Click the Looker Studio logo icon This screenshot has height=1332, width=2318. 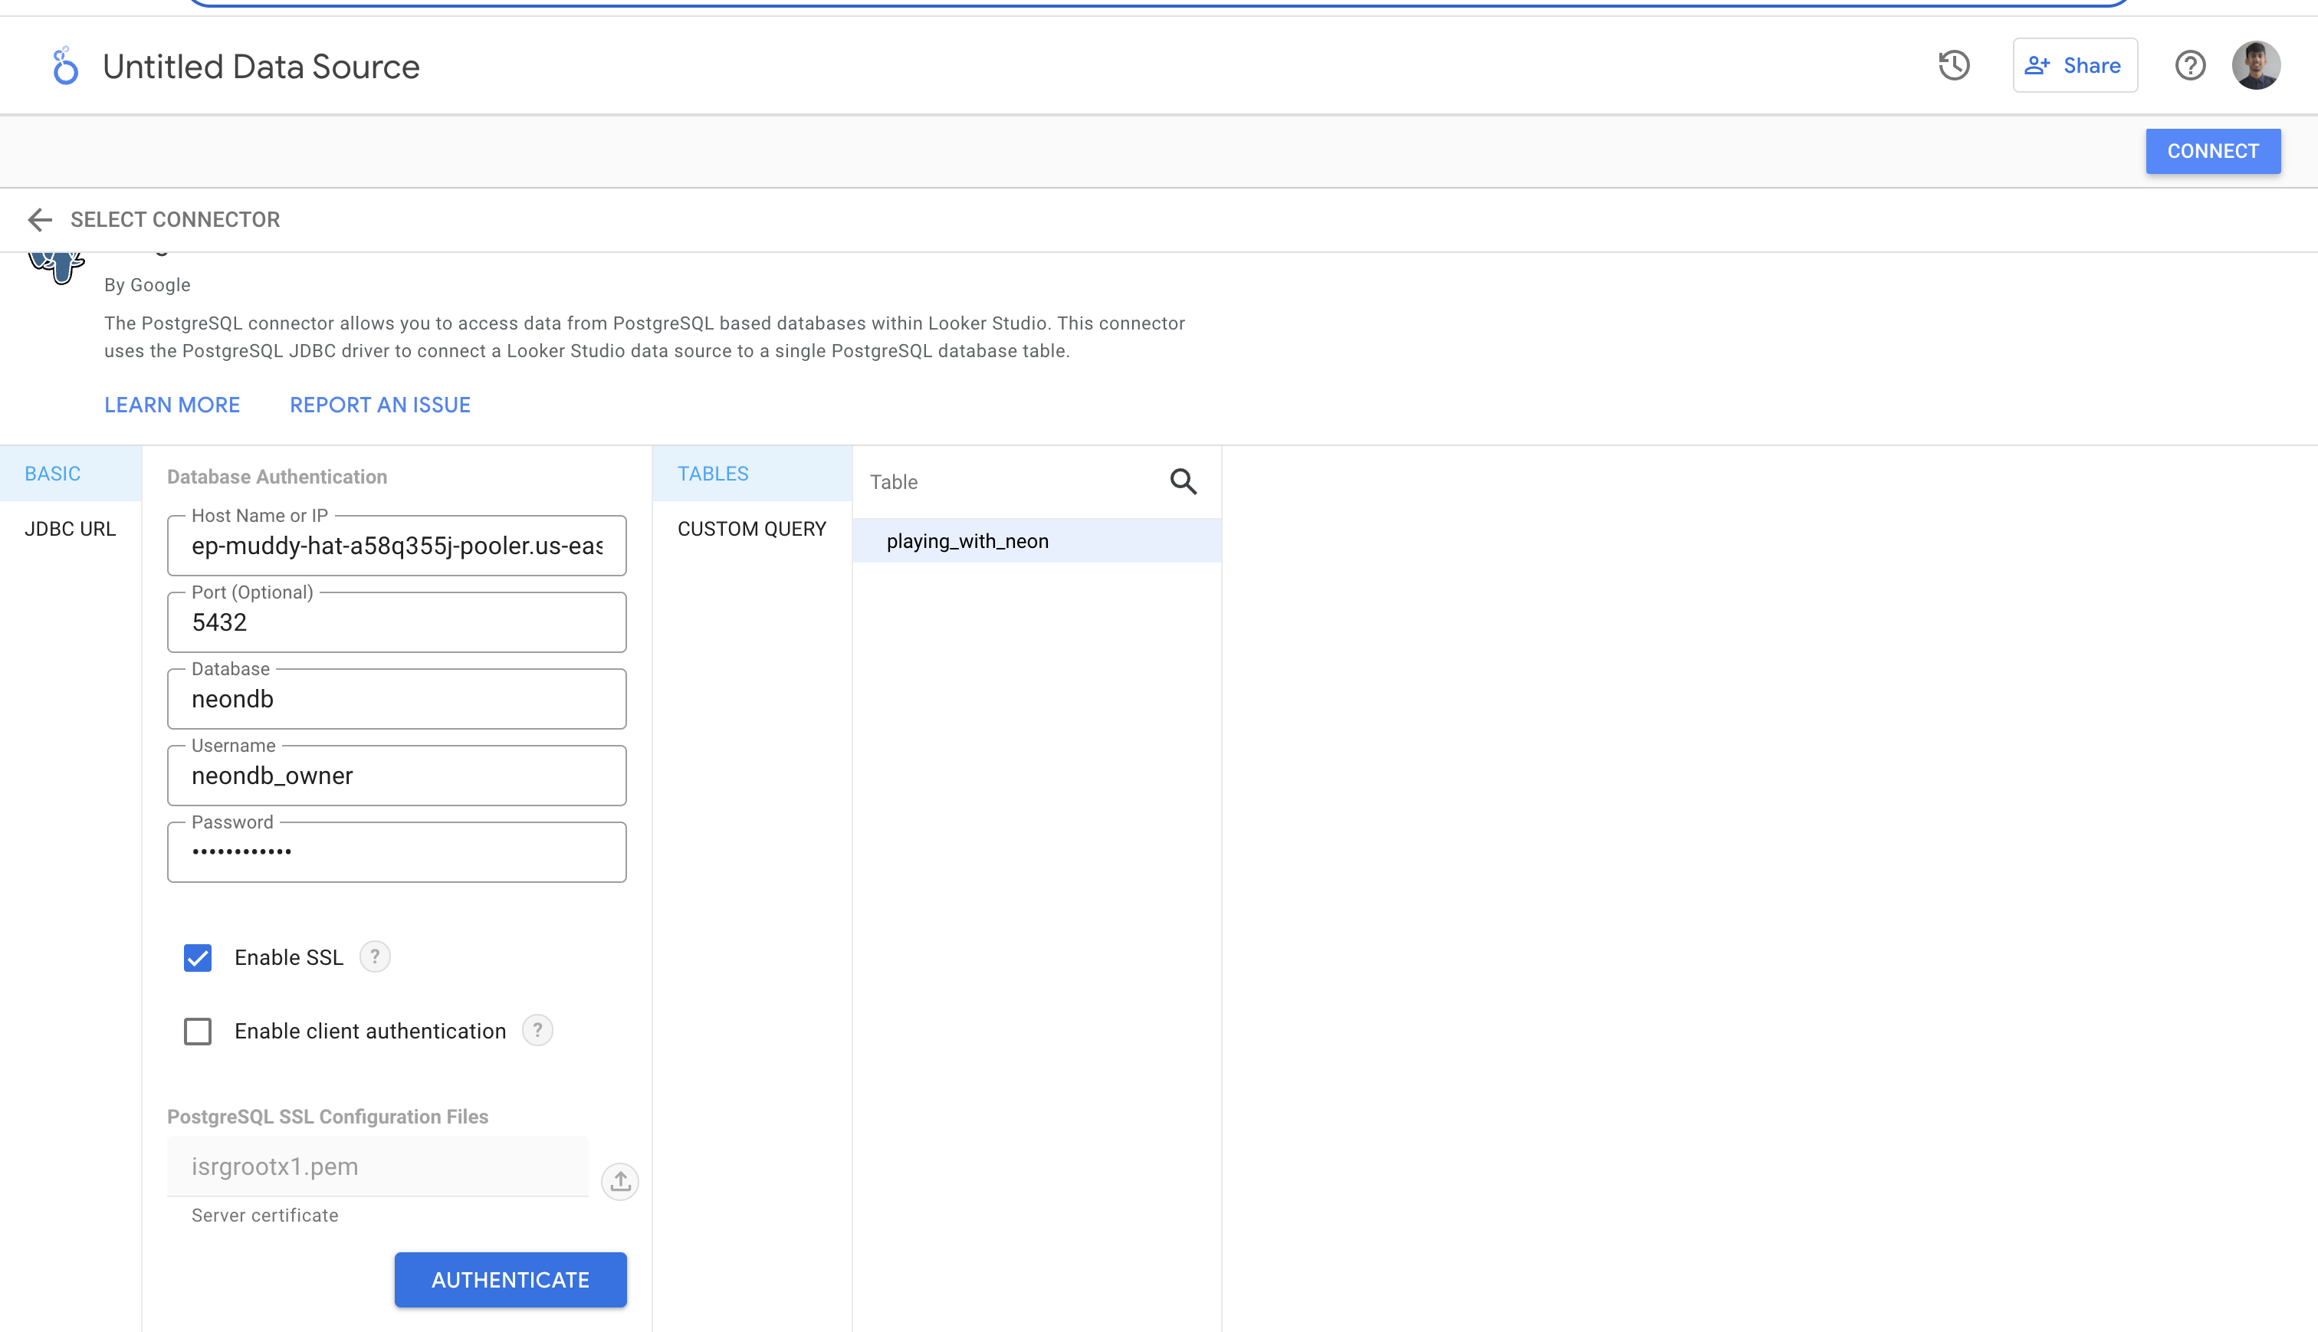[65, 66]
